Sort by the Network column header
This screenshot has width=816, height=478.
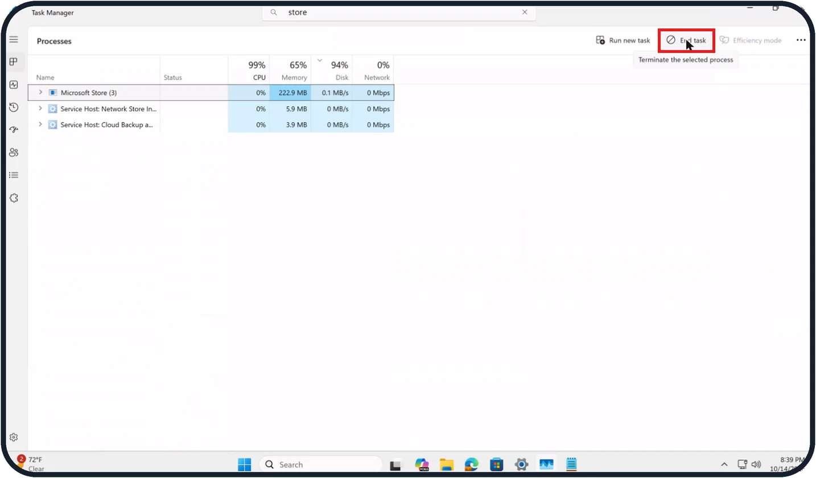point(373,69)
